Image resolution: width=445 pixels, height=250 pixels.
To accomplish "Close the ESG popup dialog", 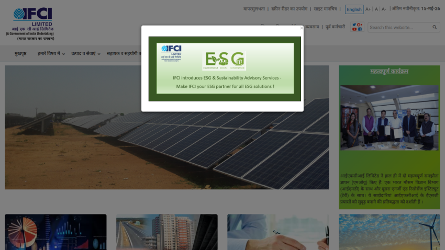I will 302,28.
